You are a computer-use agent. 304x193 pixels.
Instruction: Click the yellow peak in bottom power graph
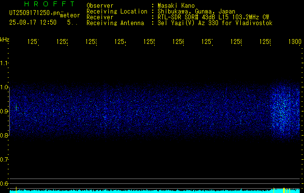tap(283, 190)
